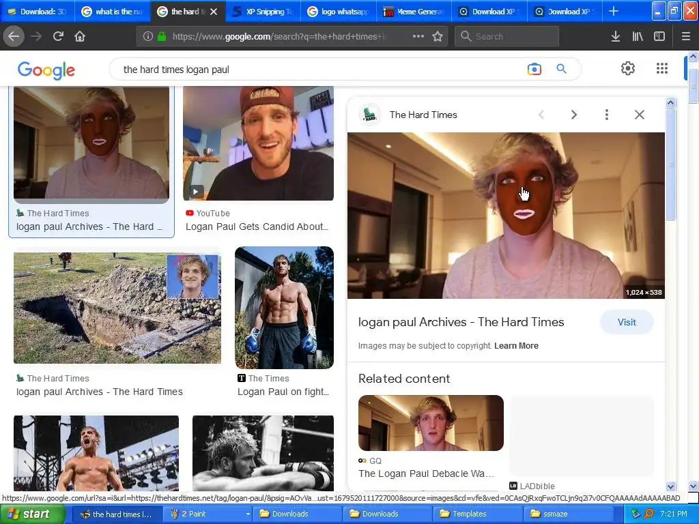Screen dimensions: 699x524
Task: Switch to the Templates taskbar folder
Action: point(478,514)
